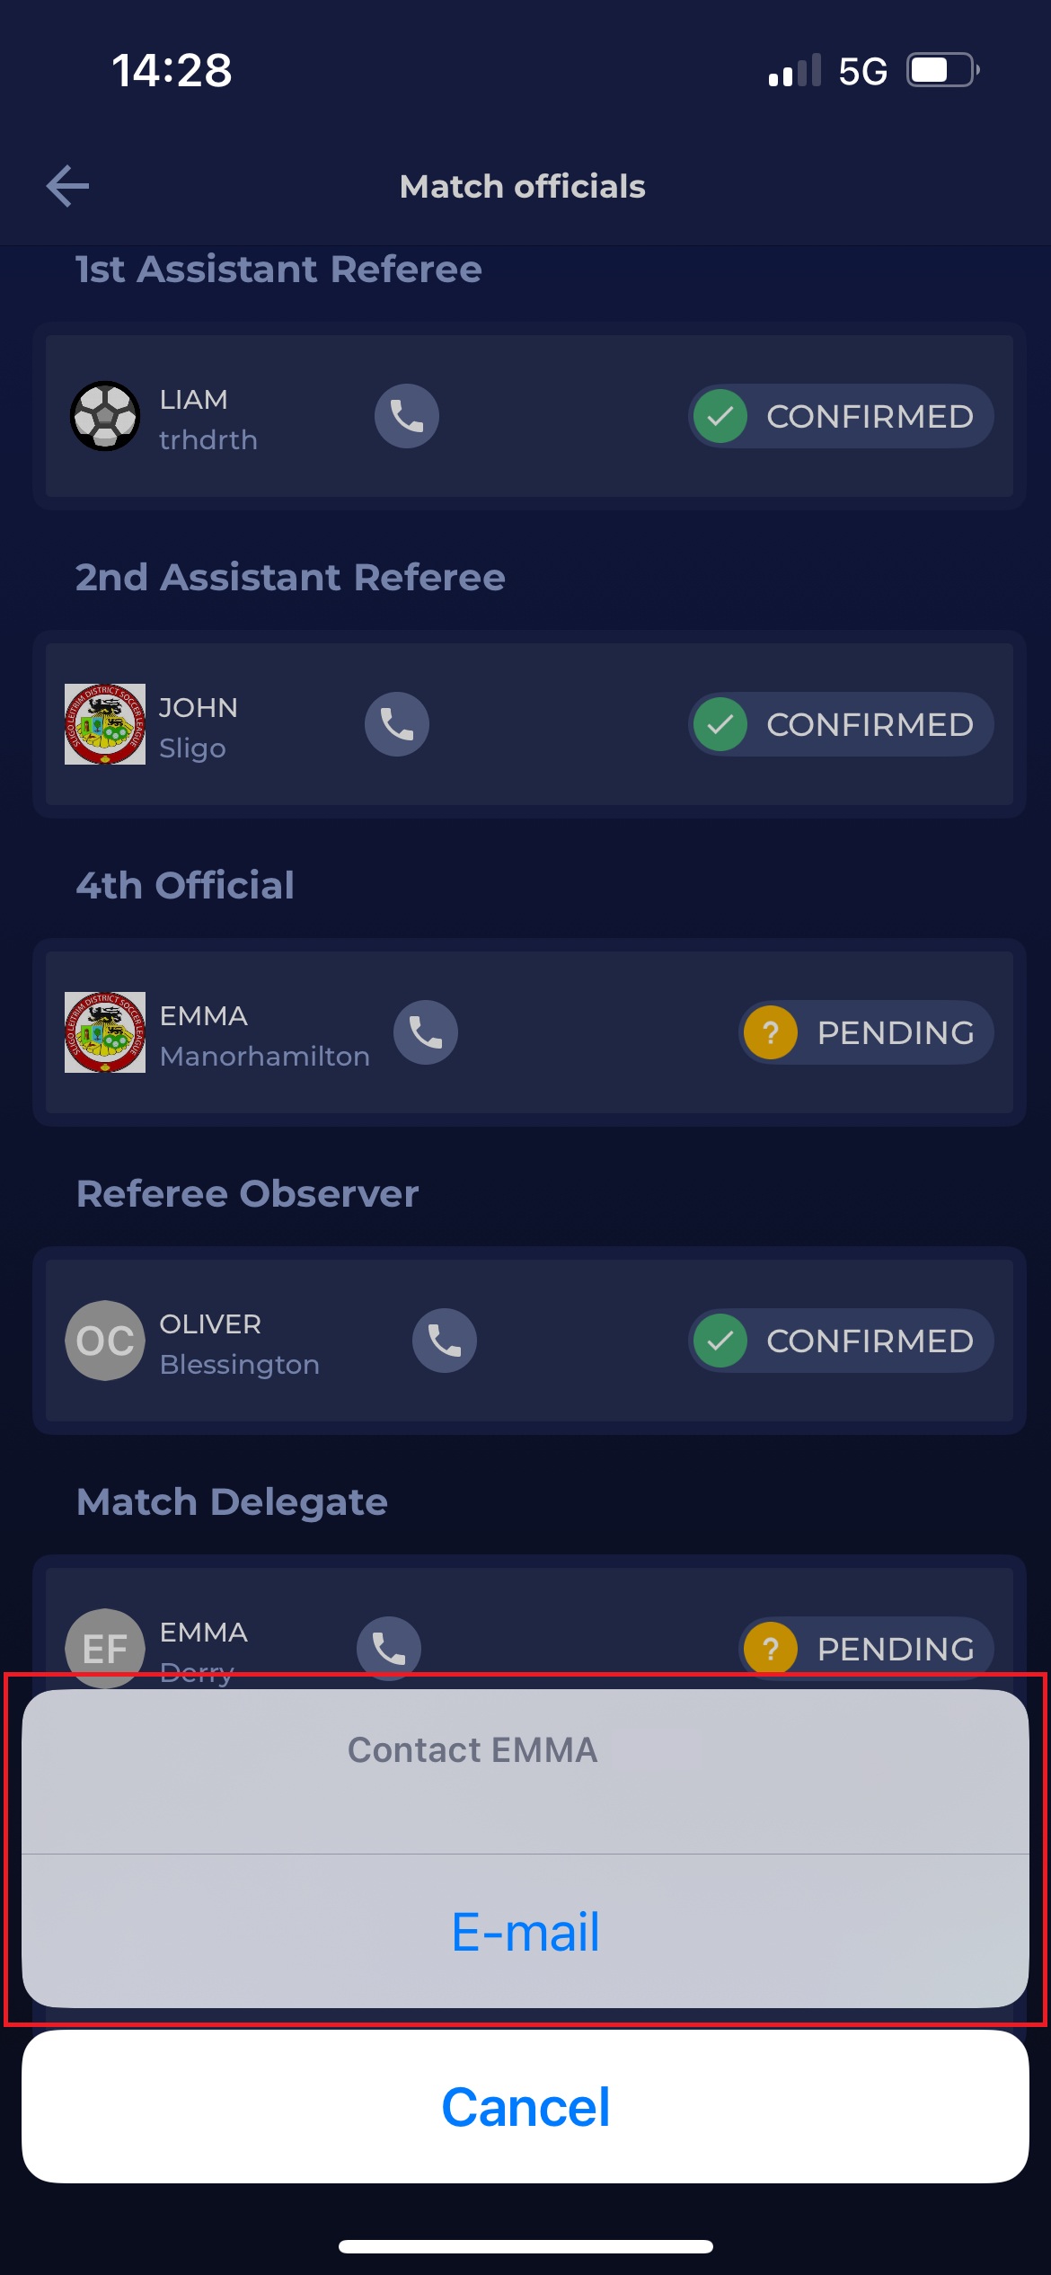Call LIAM using the phone icon
The image size is (1051, 2275).
[407, 416]
